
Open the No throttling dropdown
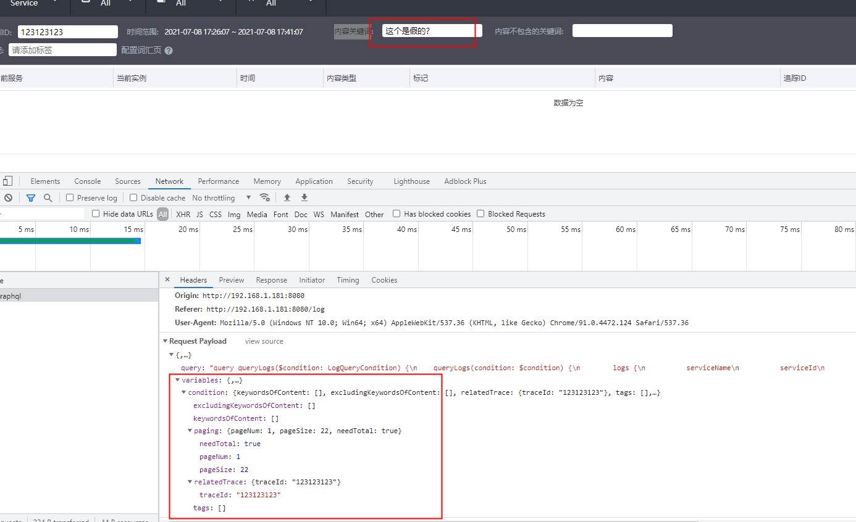click(x=222, y=197)
